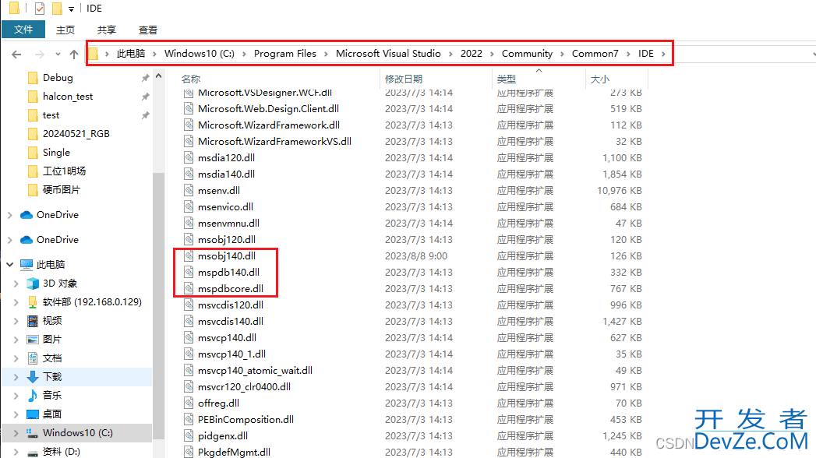The image size is (816, 458).
Task: Open the 共享 ribbon tab
Action: [x=107, y=30]
